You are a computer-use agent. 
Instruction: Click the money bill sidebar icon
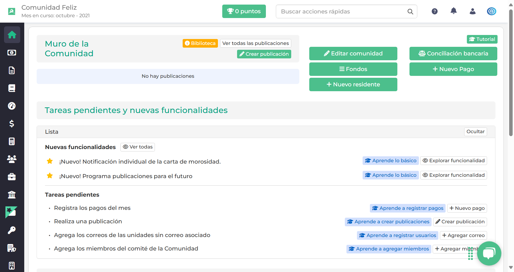click(12, 53)
